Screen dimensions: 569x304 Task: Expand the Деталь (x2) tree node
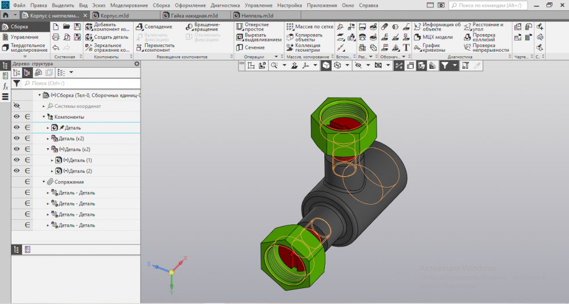[48, 139]
